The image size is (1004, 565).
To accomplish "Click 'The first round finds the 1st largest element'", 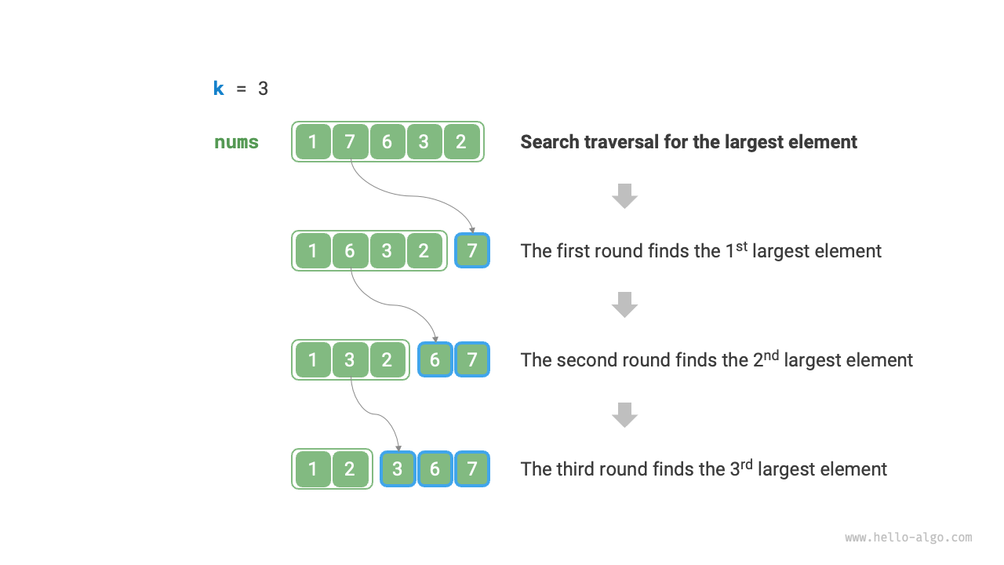I will coord(700,251).
